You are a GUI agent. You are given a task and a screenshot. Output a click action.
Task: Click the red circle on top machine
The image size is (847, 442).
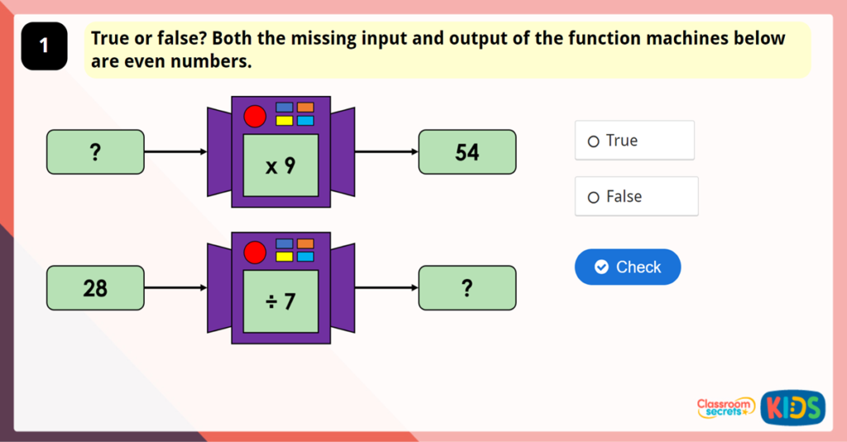pyautogui.click(x=255, y=116)
